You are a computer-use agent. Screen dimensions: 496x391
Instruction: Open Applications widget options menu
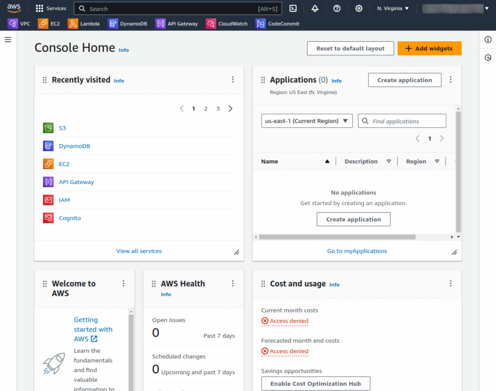point(451,80)
